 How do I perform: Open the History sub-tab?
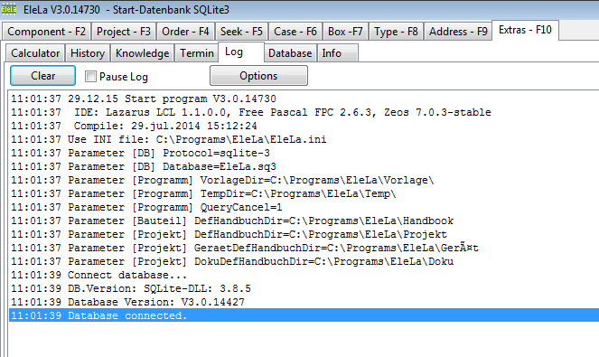pyautogui.click(x=88, y=53)
